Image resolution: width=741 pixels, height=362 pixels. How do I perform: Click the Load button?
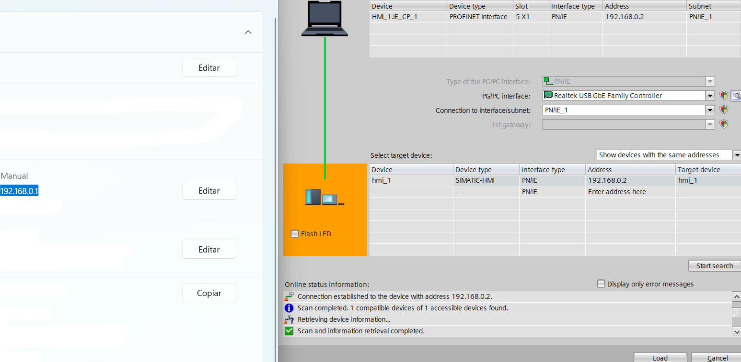tap(660, 358)
